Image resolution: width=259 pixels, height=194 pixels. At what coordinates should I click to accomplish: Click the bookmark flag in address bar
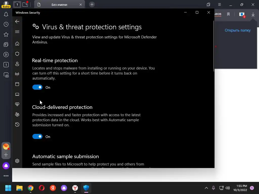(228, 14)
